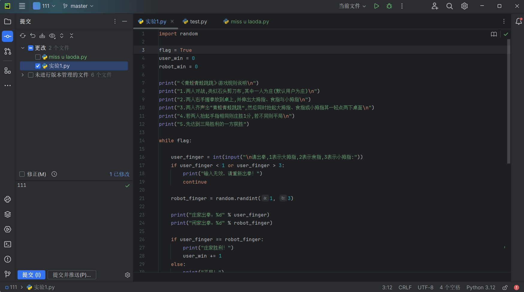Image resolution: width=524 pixels, height=292 pixels.
Task: Uncheck the 实验1.py file checkbox
Action: [x=38, y=66]
